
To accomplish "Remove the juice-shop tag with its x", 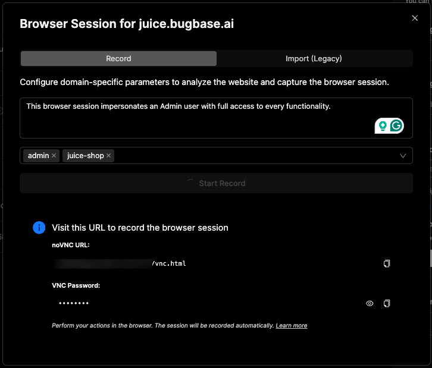I will pos(109,156).
